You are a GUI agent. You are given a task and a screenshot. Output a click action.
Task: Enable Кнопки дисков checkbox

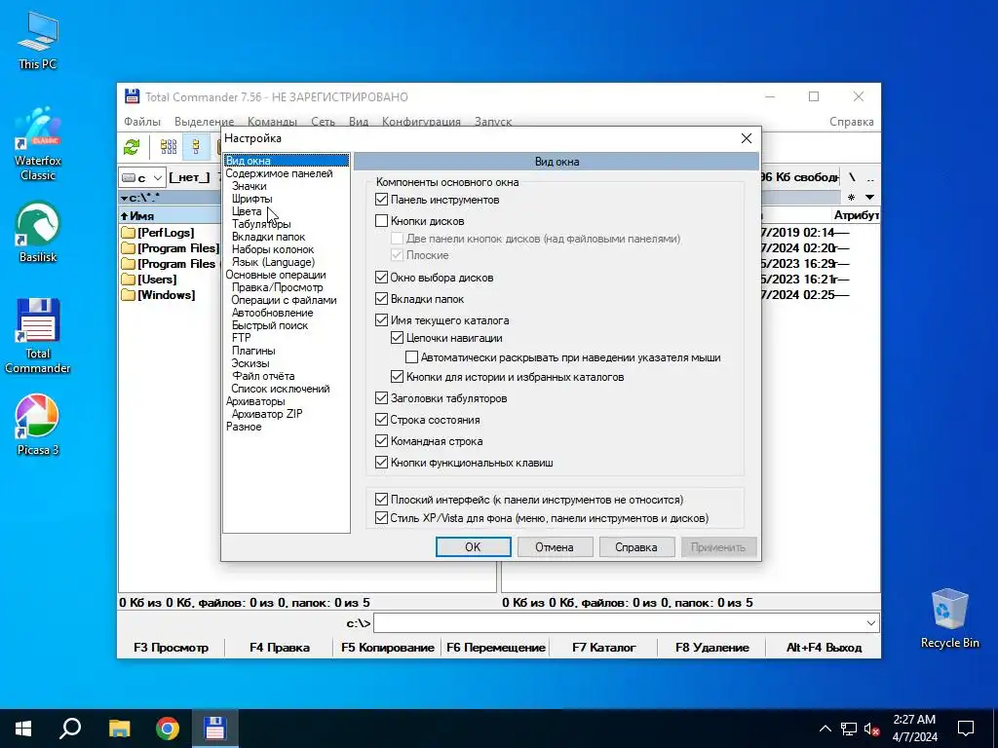click(381, 221)
